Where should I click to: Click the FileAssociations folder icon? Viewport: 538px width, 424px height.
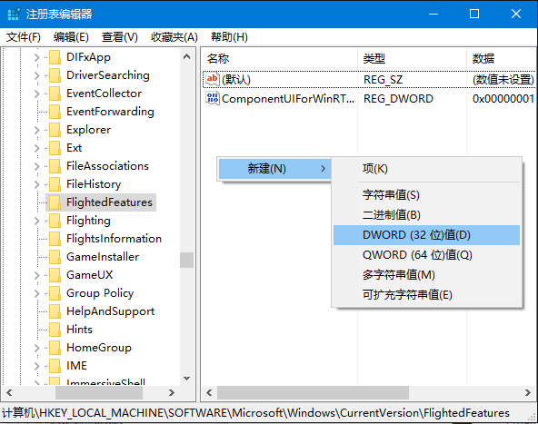pyautogui.click(x=55, y=166)
